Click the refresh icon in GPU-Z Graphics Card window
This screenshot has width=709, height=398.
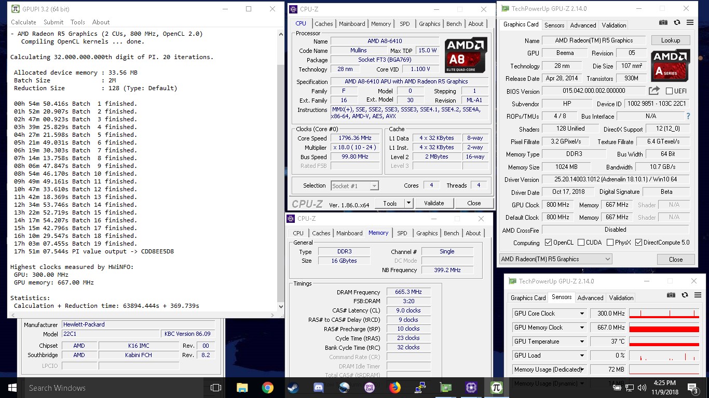pos(677,22)
